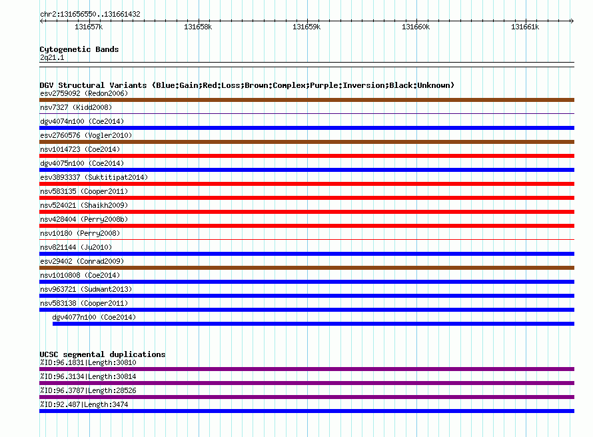Click chr2:131656550..131661432 coordinate text
593x437 pixels.
[x=90, y=14]
